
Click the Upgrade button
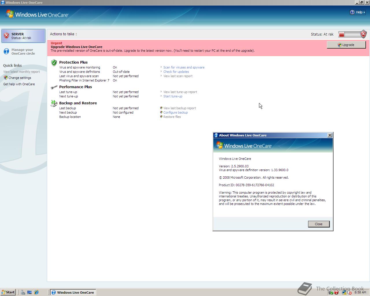(x=346, y=45)
